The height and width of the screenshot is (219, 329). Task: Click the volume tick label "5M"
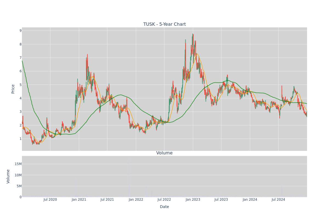(19, 186)
